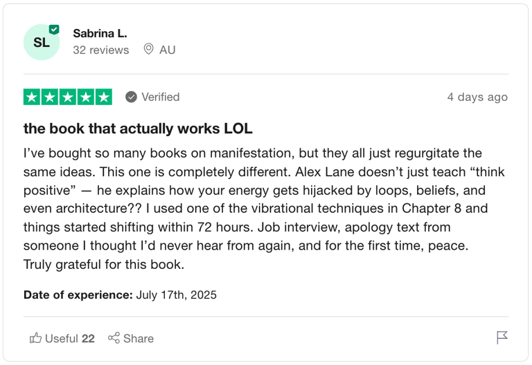Viewport: 532px width, 365px height.
Task: Click the thumbs-up Useful icon
Action: 35,338
